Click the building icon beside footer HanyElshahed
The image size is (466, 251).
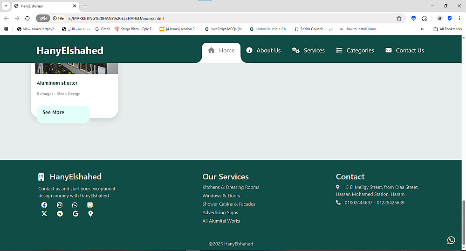click(41, 177)
